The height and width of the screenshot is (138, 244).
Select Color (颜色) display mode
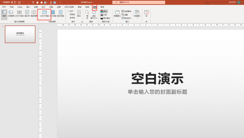point(104,11)
